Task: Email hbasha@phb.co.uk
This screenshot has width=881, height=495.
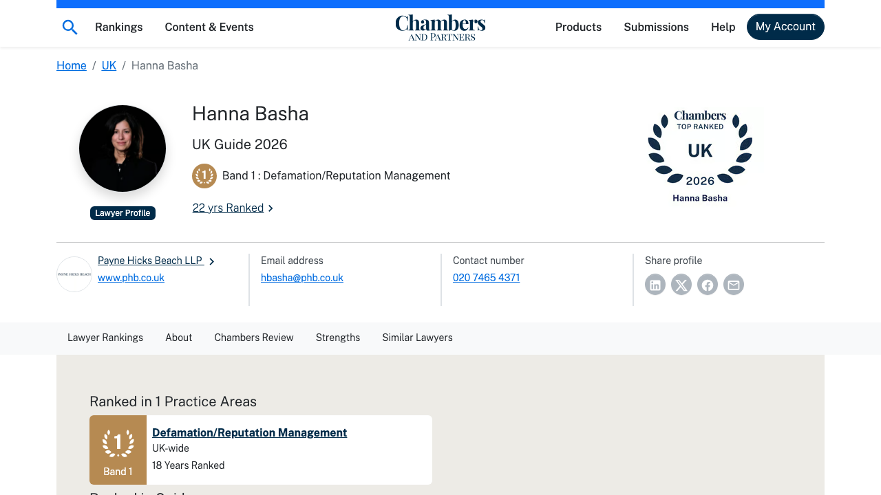Action: pyautogui.click(x=301, y=278)
